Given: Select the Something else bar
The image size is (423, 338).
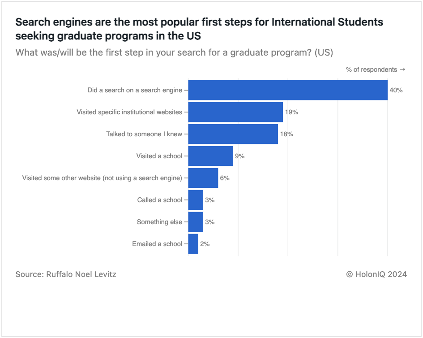Looking at the screenshot, I should click(x=196, y=222).
